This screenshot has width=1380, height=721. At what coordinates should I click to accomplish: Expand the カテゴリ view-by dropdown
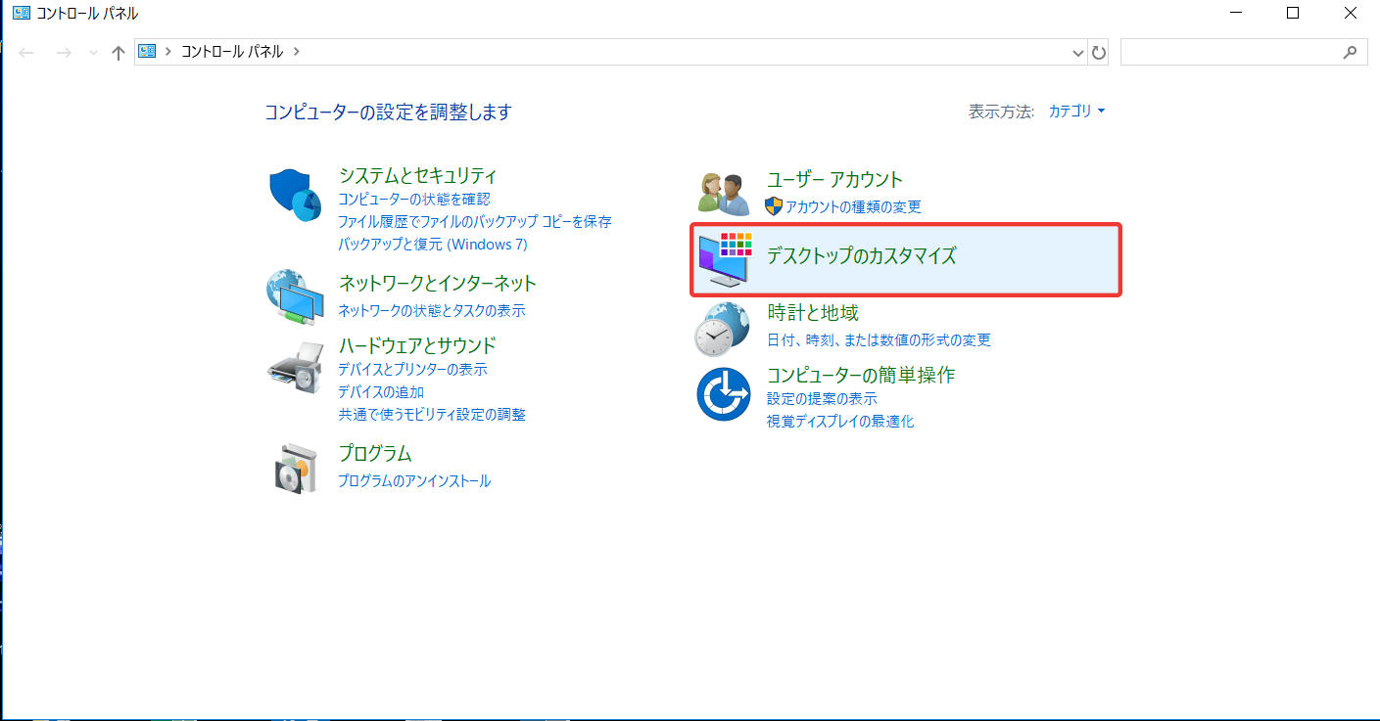1076,112
